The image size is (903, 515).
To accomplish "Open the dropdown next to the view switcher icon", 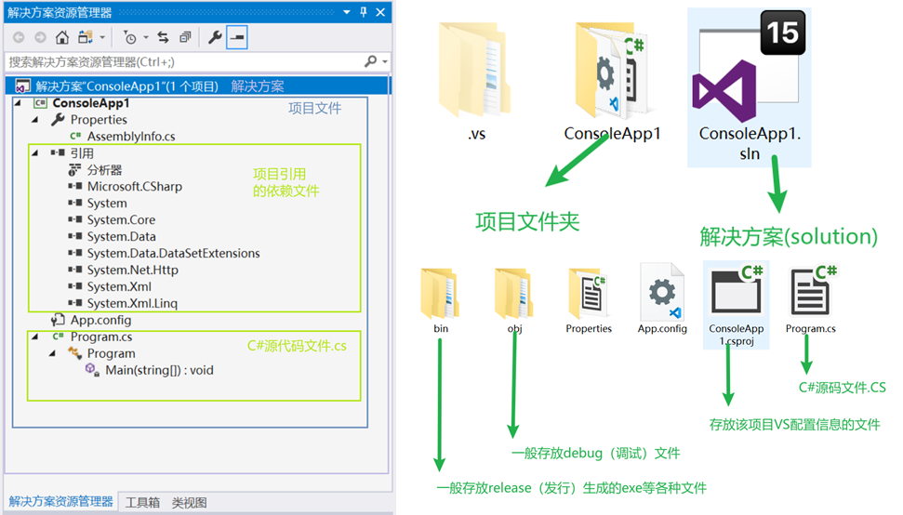I will tap(102, 37).
